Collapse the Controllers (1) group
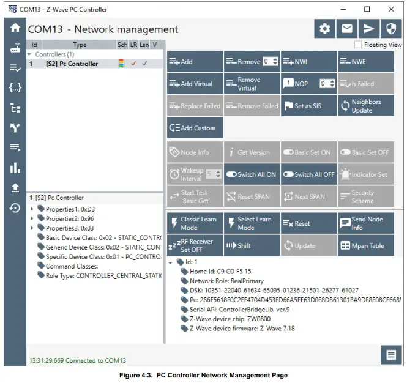 point(29,54)
